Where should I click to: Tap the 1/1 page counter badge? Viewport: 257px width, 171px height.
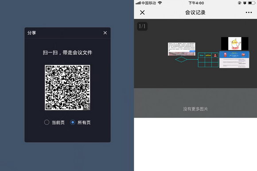(x=142, y=27)
